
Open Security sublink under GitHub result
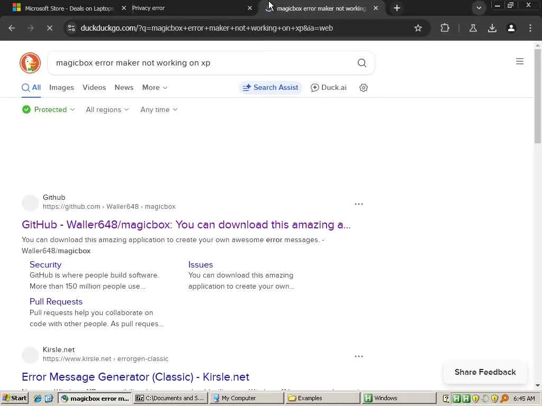tap(46, 265)
